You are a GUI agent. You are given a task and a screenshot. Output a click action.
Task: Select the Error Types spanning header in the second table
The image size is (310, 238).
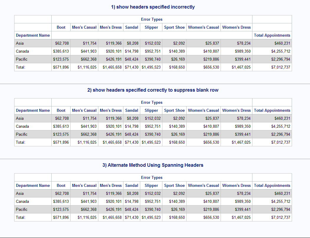pyautogui.click(x=152, y=102)
